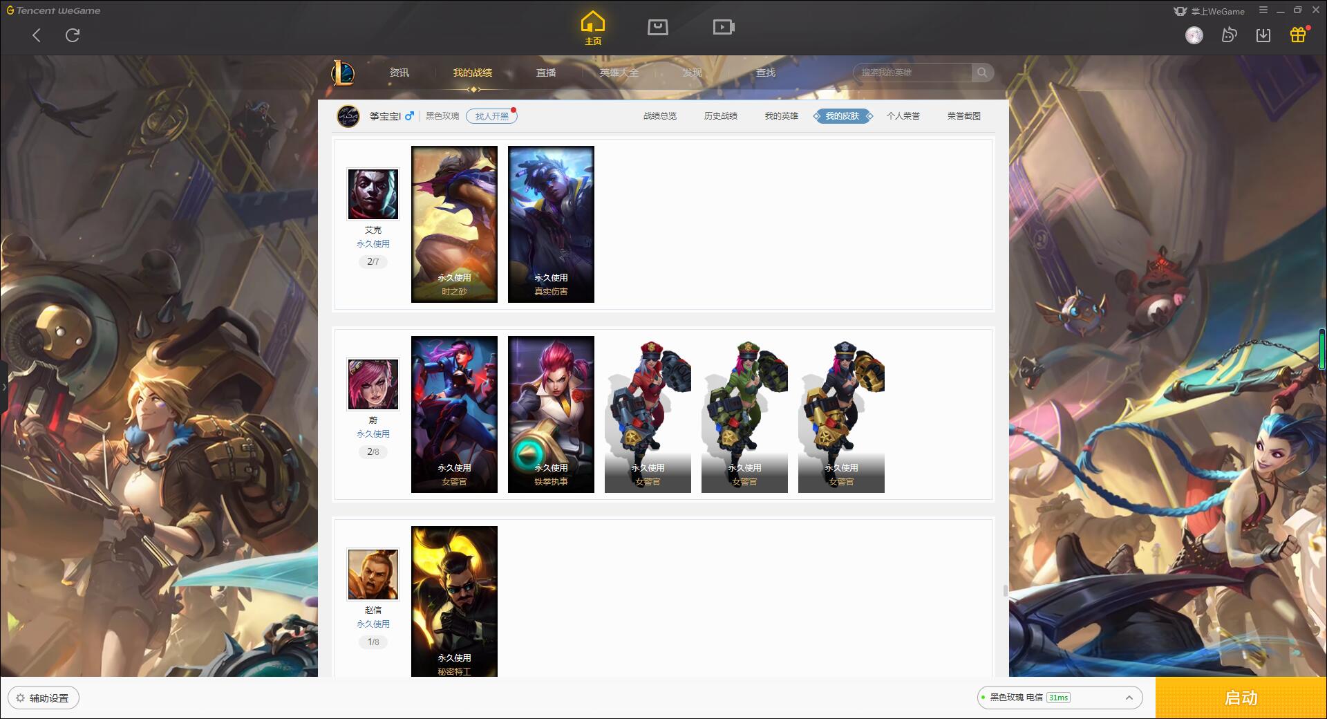The image size is (1327, 719).
Task: Open the 主页 home icon
Action: tap(592, 28)
